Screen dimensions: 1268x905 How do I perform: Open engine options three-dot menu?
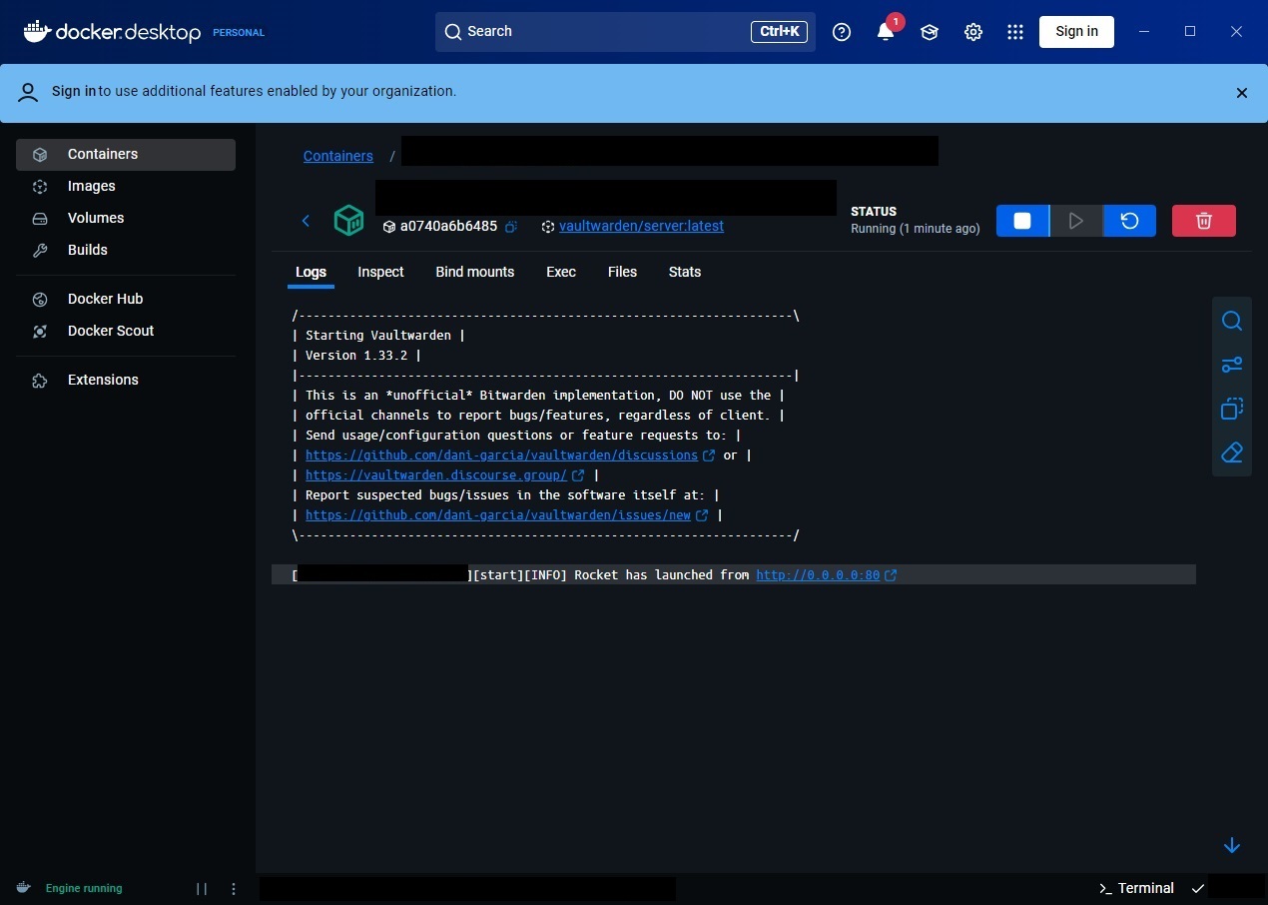click(234, 888)
